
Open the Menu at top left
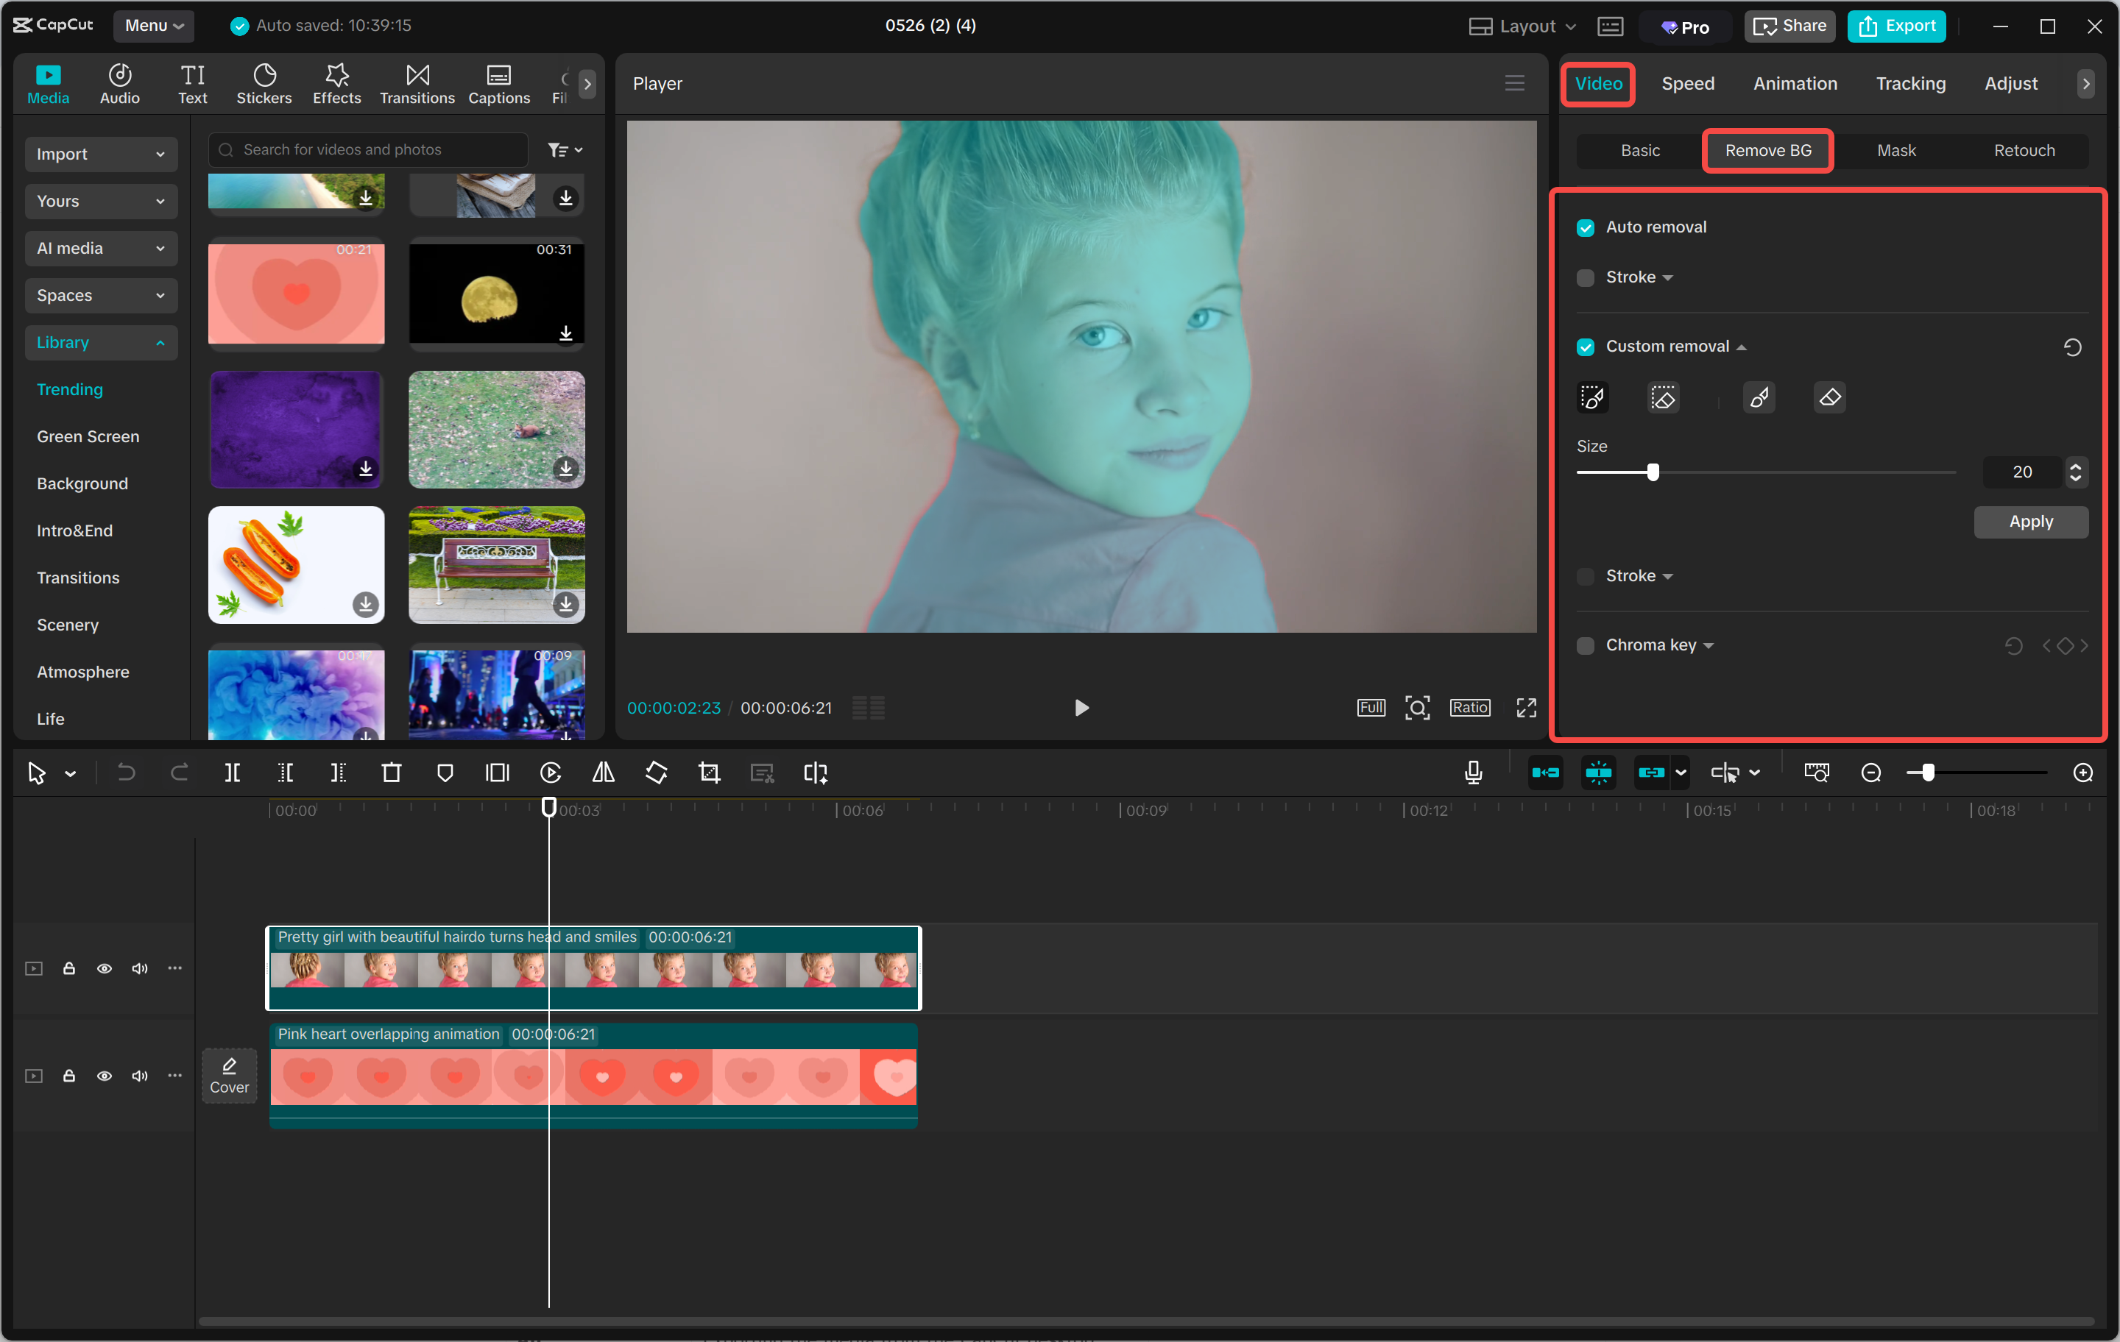pos(153,26)
